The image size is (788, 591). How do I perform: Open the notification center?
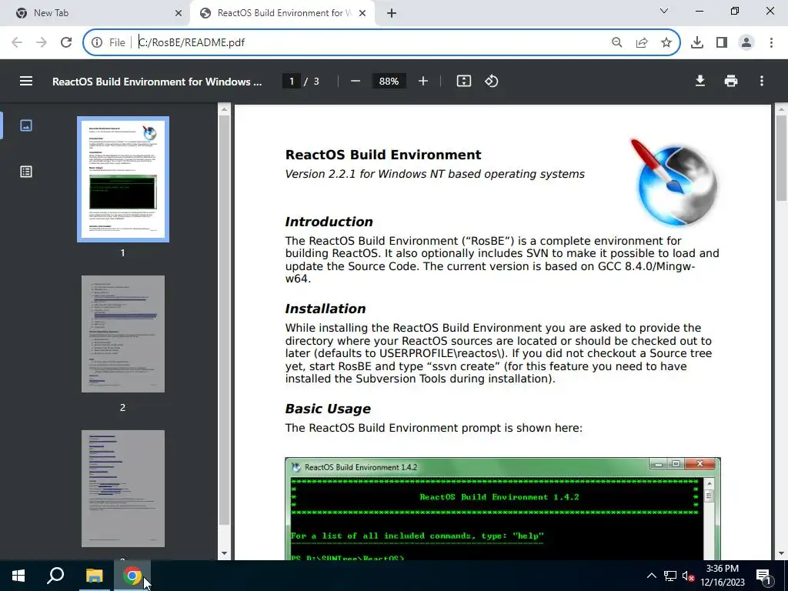pyautogui.click(x=764, y=576)
